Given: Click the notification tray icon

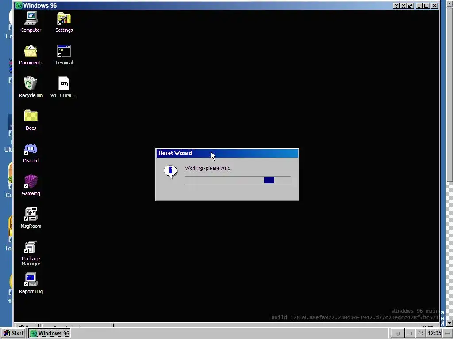Looking at the screenshot, I should click(x=398, y=334).
